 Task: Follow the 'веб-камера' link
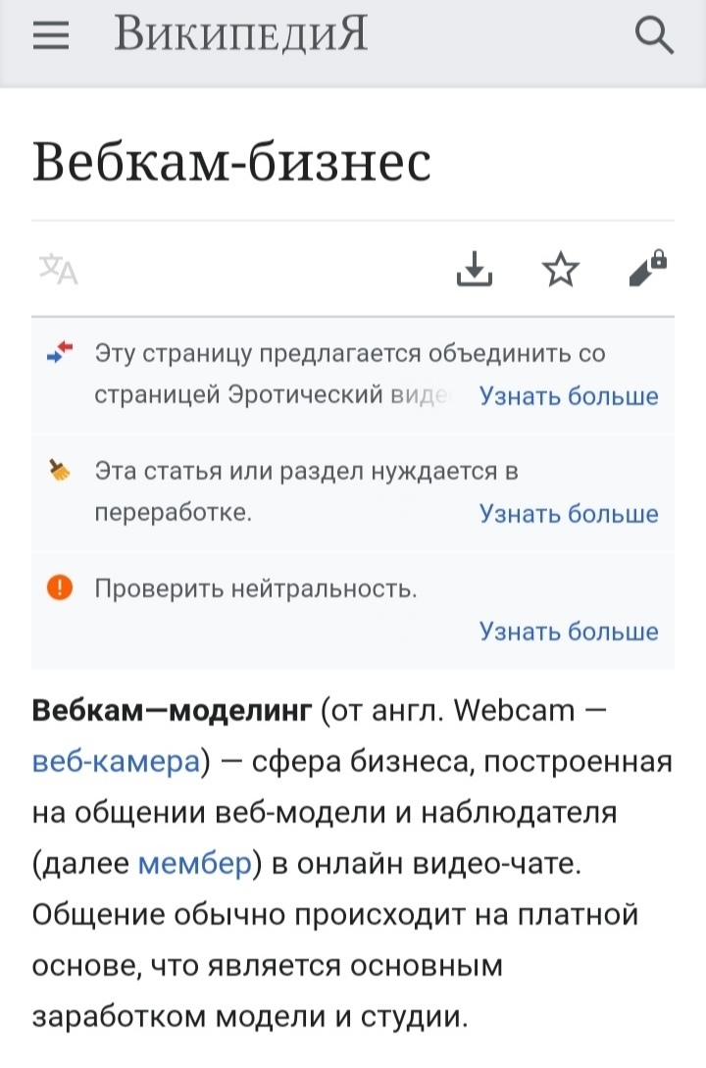pyautogui.click(x=116, y=761)
